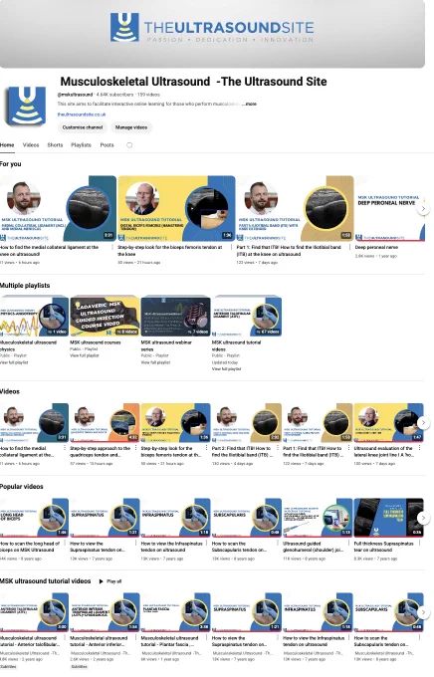Open Part 2 iliotibial band video thumbnail
Viewport: 434px width, 677px height.
point(247,423)
